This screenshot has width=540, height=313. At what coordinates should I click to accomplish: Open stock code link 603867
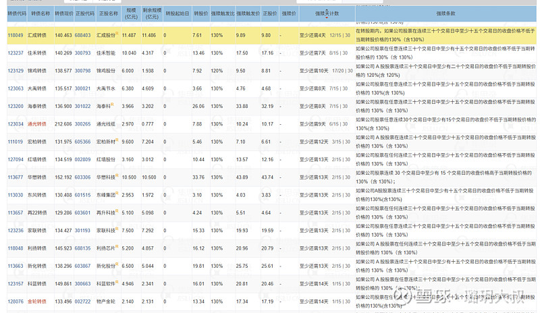click(82, 266)
